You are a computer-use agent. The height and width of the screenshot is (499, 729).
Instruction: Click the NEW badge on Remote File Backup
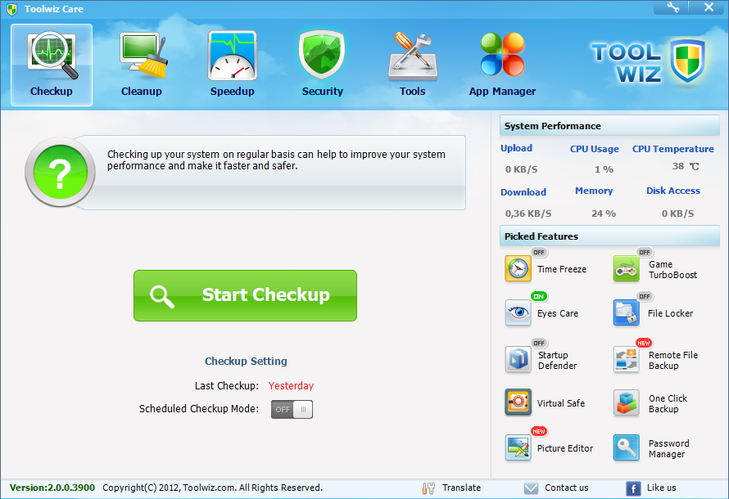[x=644, y=343]
